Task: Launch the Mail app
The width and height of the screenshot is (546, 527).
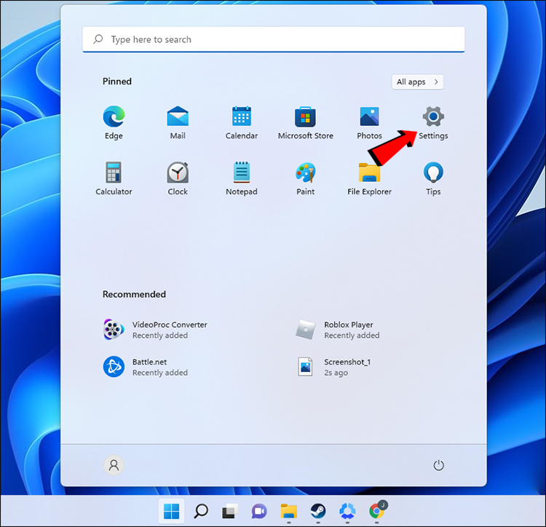Action: (178, 122)
